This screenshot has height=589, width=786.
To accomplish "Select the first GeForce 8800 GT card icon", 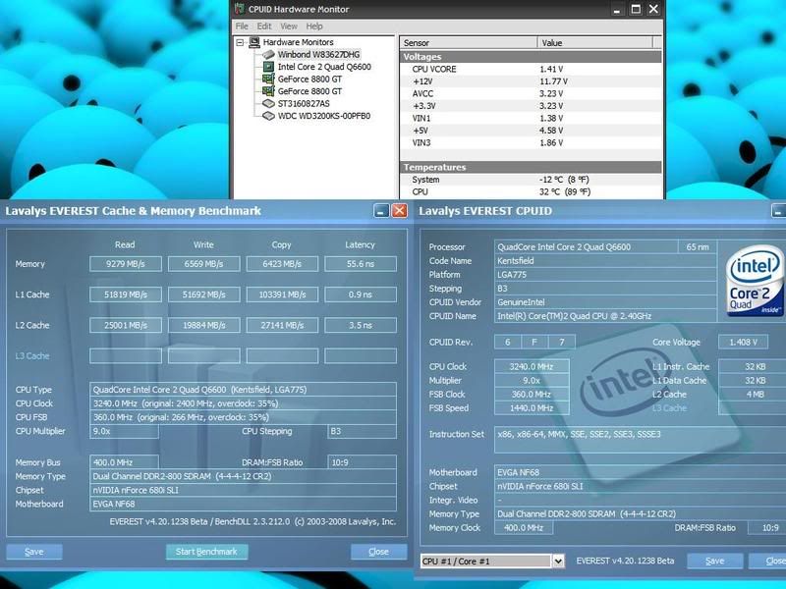I will [x=268, y=79].
